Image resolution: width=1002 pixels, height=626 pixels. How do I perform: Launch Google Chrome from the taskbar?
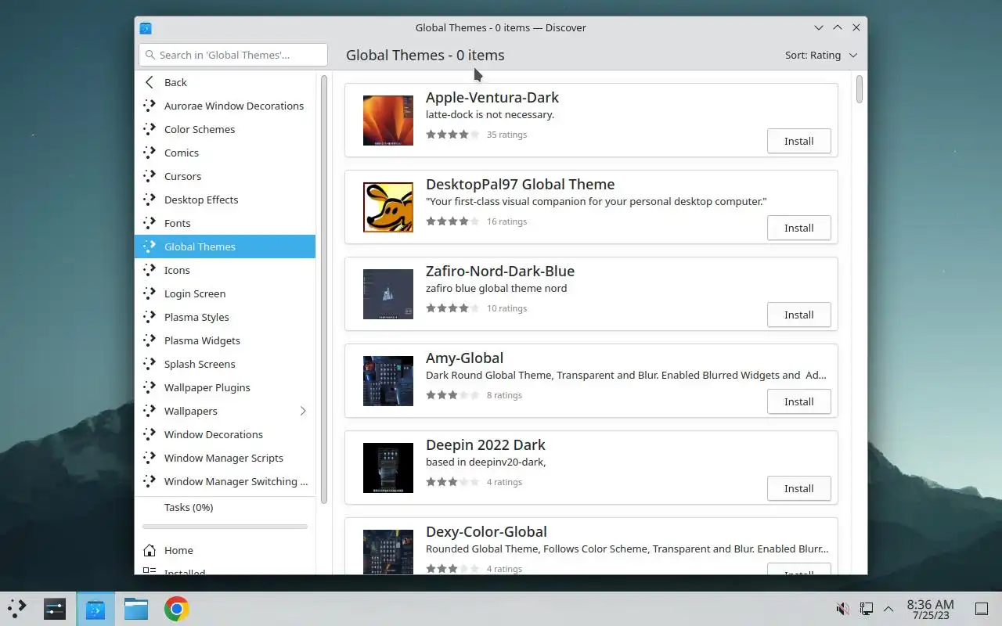[177, 609]
